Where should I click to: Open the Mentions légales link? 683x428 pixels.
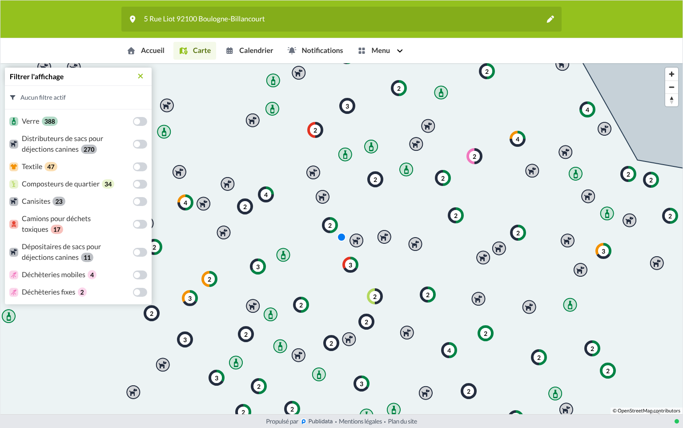[x=360, y=422]
